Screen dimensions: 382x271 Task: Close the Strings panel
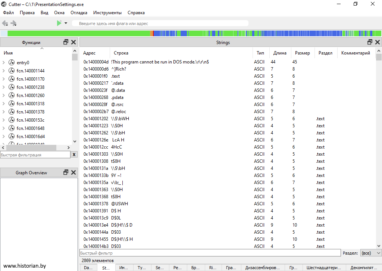378,42
